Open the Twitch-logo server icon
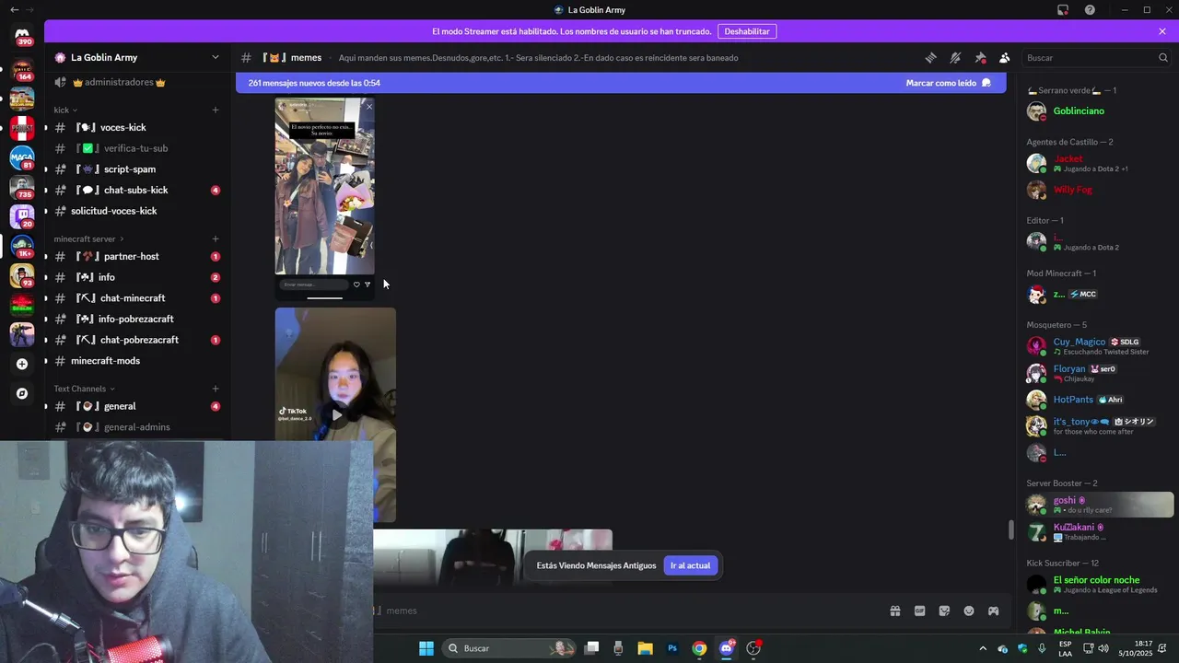Image resolution: width=1179 pixels, height=663 pixels. [22, 215]
